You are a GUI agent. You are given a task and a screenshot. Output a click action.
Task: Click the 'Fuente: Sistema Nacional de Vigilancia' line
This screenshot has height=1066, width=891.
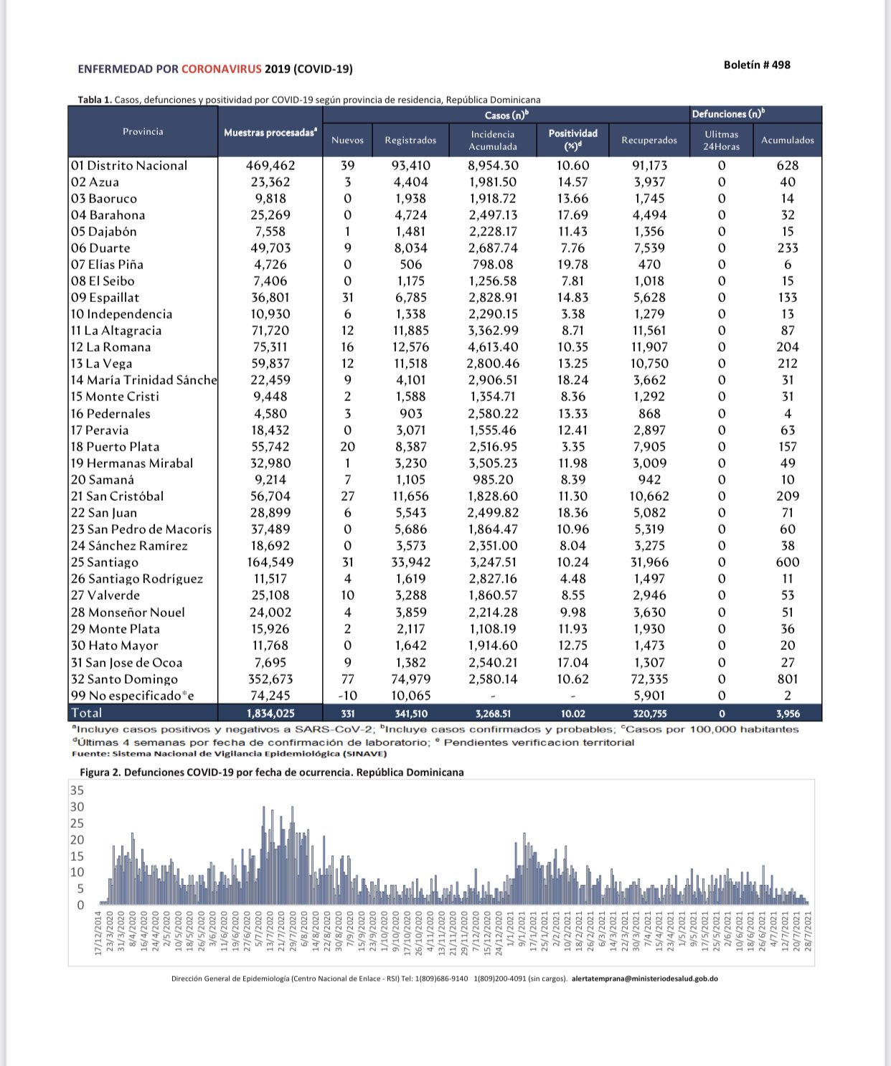[x=230, y=753]
